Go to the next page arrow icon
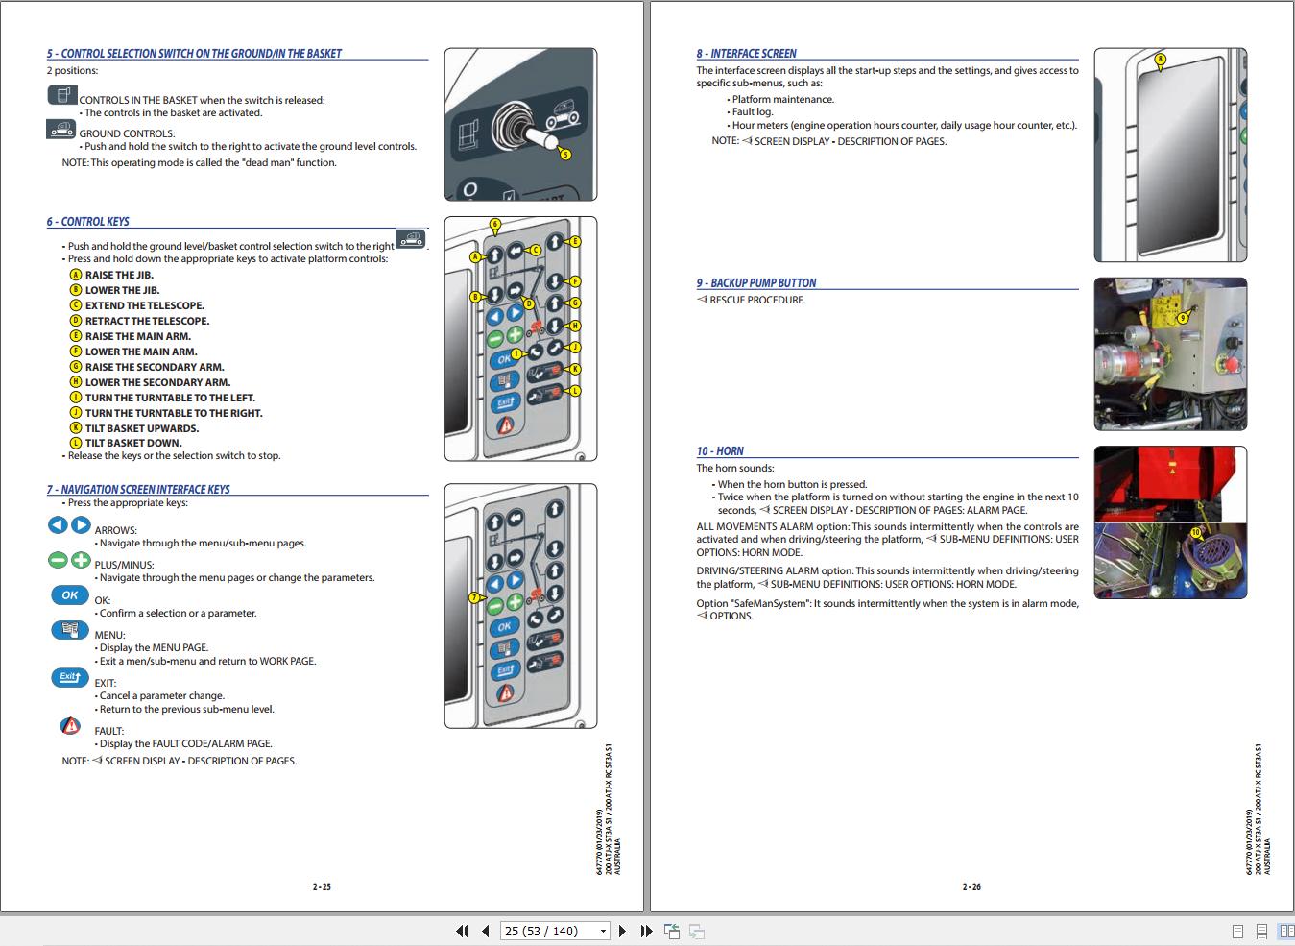The width and height of the screenshot is (1295, 946). point(622,931)
